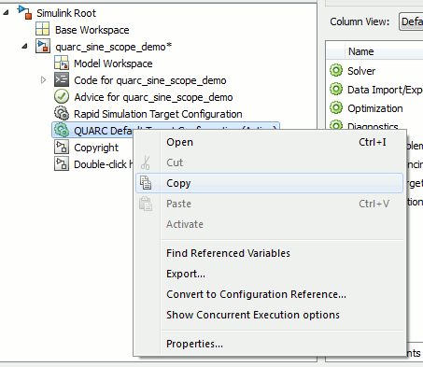Collapse the Simulink Root tree node
The image size is (423, 367).
pyautogui.click(x=6, y=12)
